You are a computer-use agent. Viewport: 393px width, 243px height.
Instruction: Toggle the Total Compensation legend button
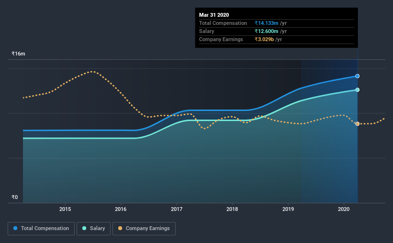coord(41,229)
